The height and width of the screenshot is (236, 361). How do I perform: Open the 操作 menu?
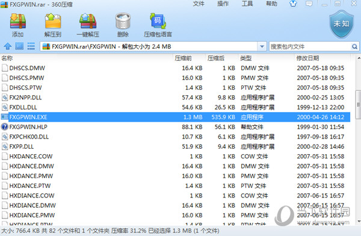coord(223,4)
